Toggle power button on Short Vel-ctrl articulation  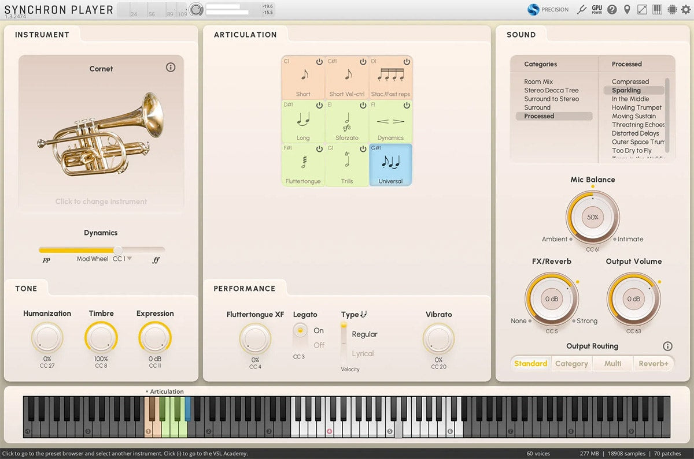pyautogui.click(x=363, y=62)
